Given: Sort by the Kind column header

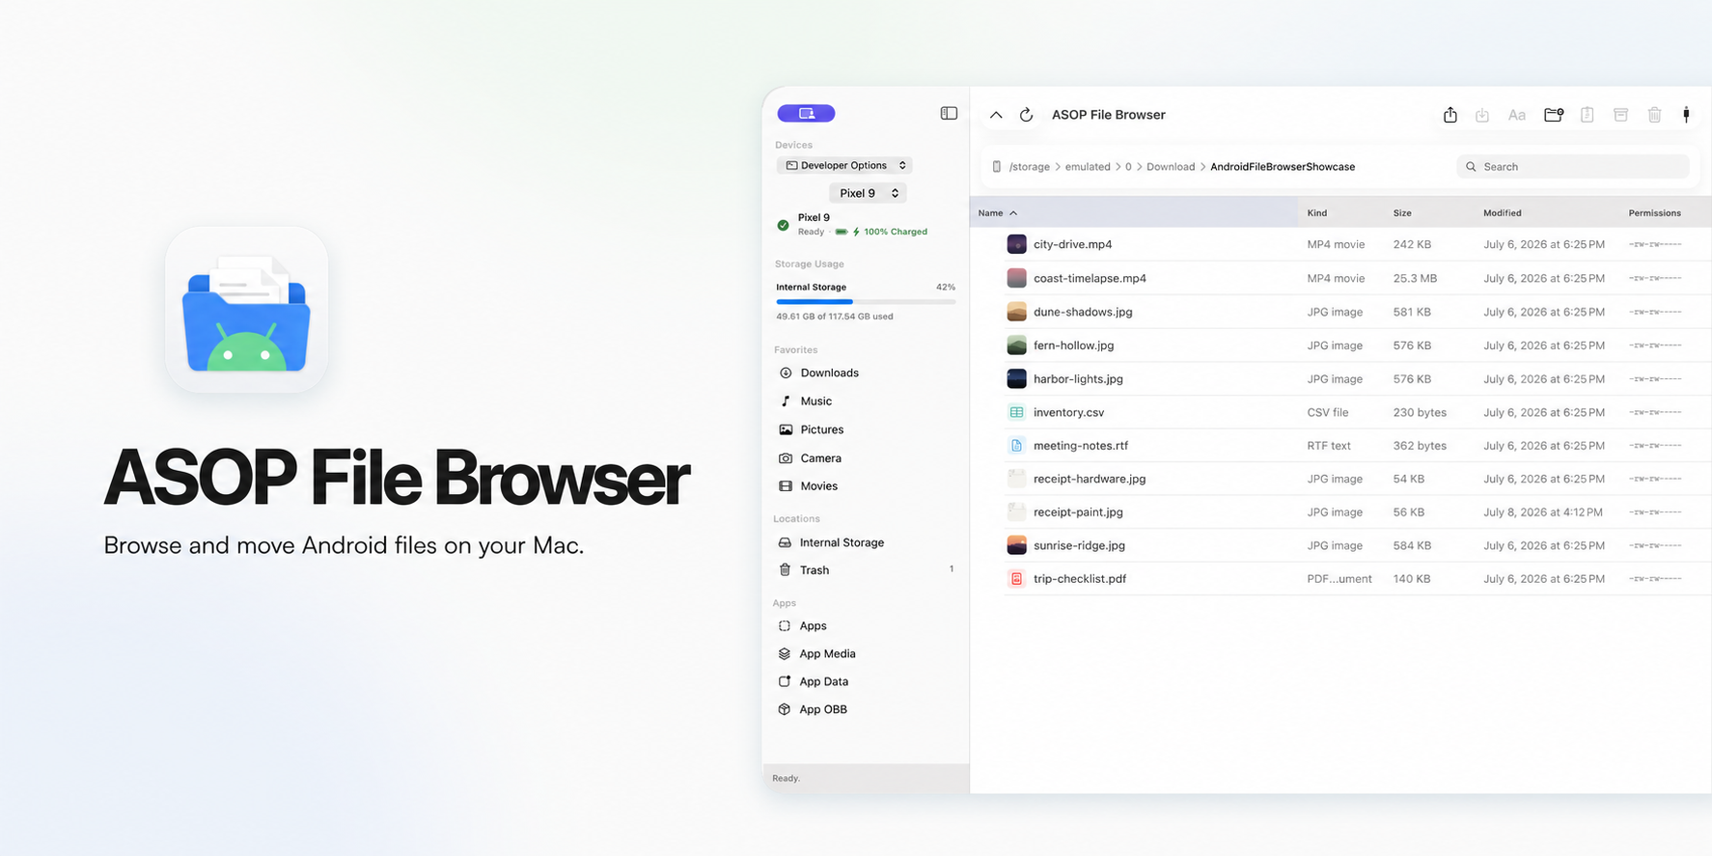Looking at the screenshot, I should pyautogui.click(x=1316, y=213).
